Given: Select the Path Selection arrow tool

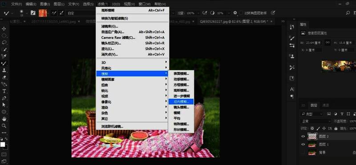Looking at the screenshot, I should point(4,105).
